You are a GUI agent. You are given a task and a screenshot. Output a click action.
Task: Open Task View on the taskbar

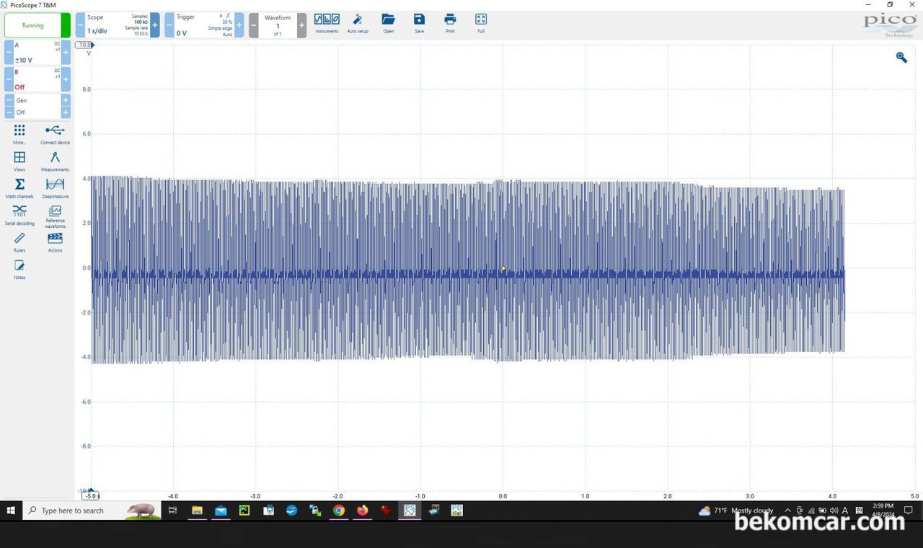pos(172,511)
